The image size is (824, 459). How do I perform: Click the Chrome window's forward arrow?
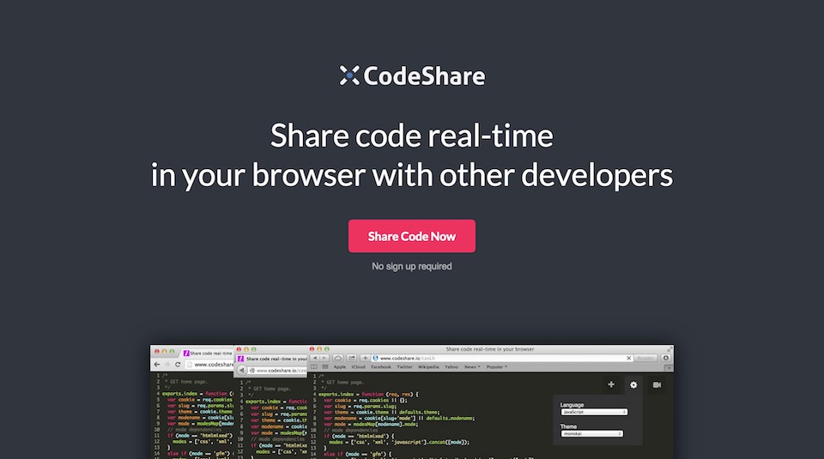167,365
